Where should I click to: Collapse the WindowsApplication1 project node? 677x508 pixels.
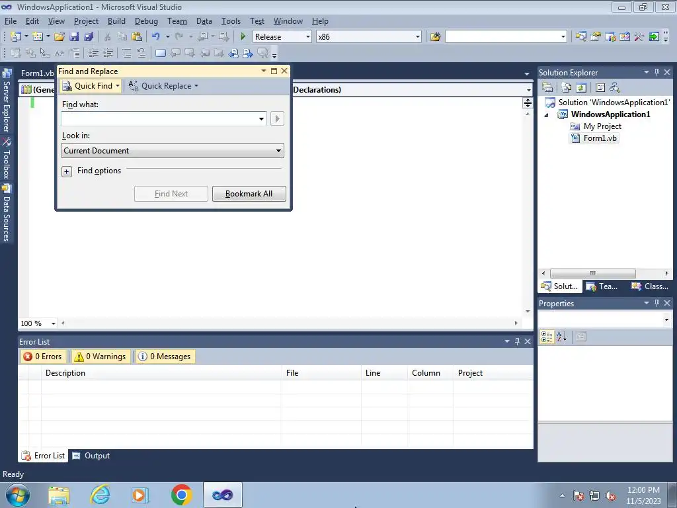[546, 115]
